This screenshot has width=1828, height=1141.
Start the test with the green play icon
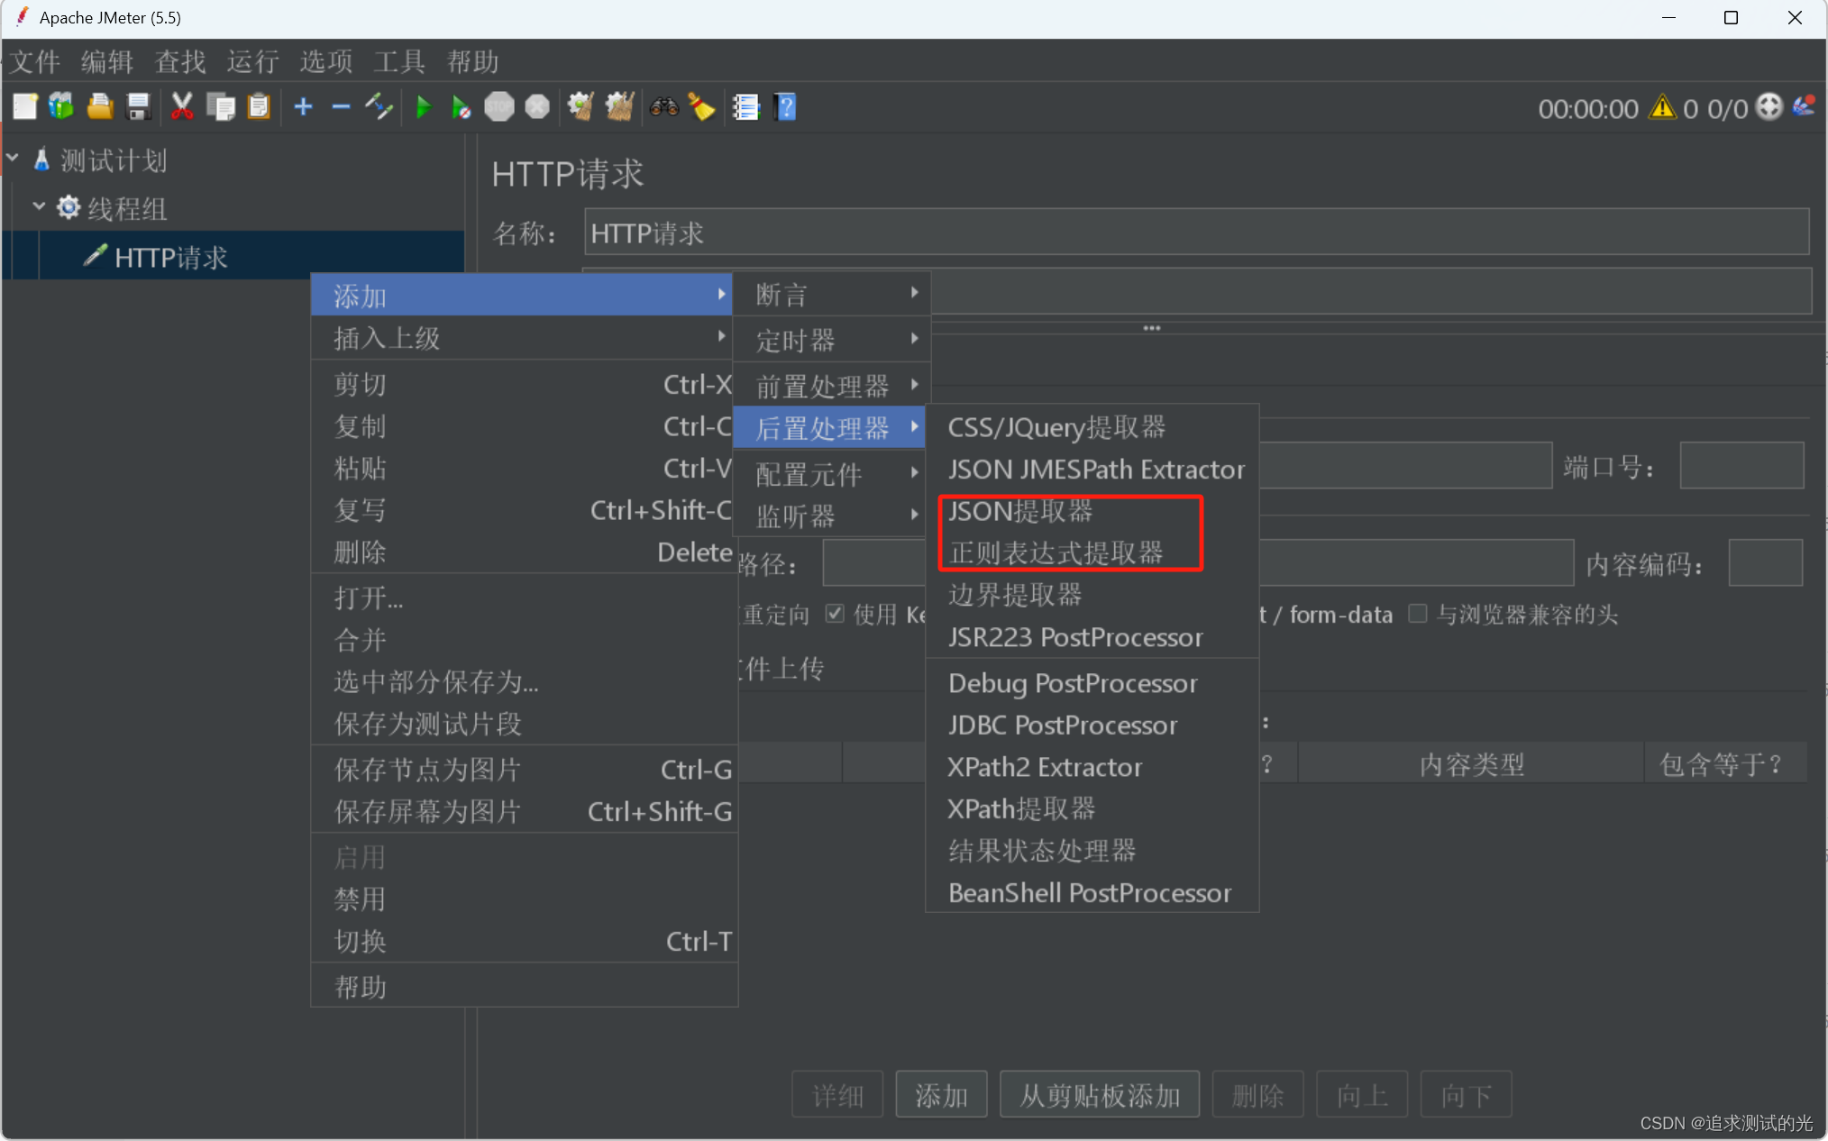tap(423, 107)
